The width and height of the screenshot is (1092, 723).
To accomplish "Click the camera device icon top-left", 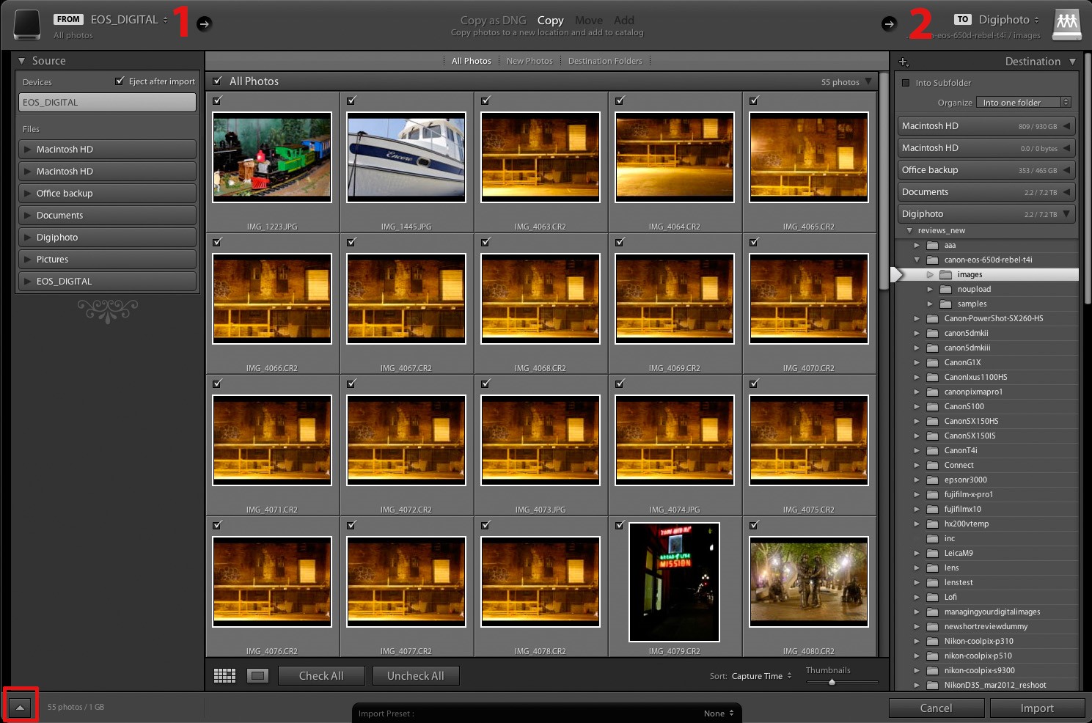I will coord(26,23).
